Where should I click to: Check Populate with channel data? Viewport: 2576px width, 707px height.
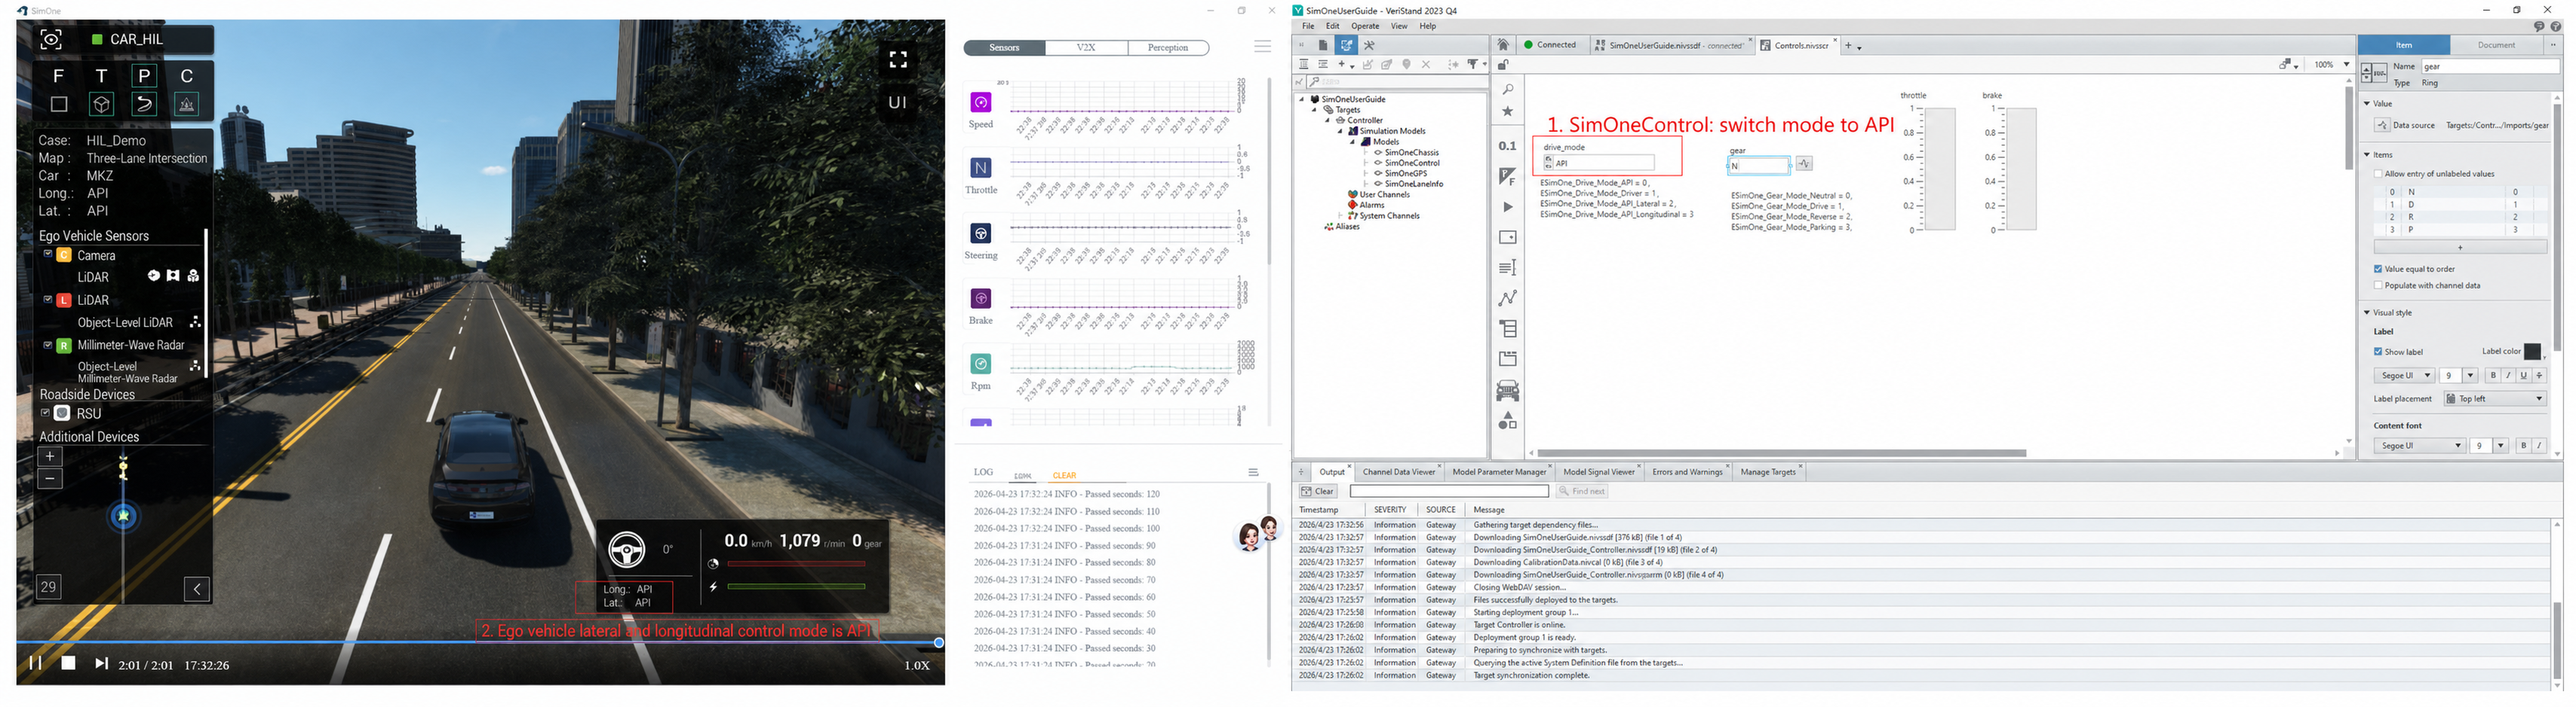2378,285
